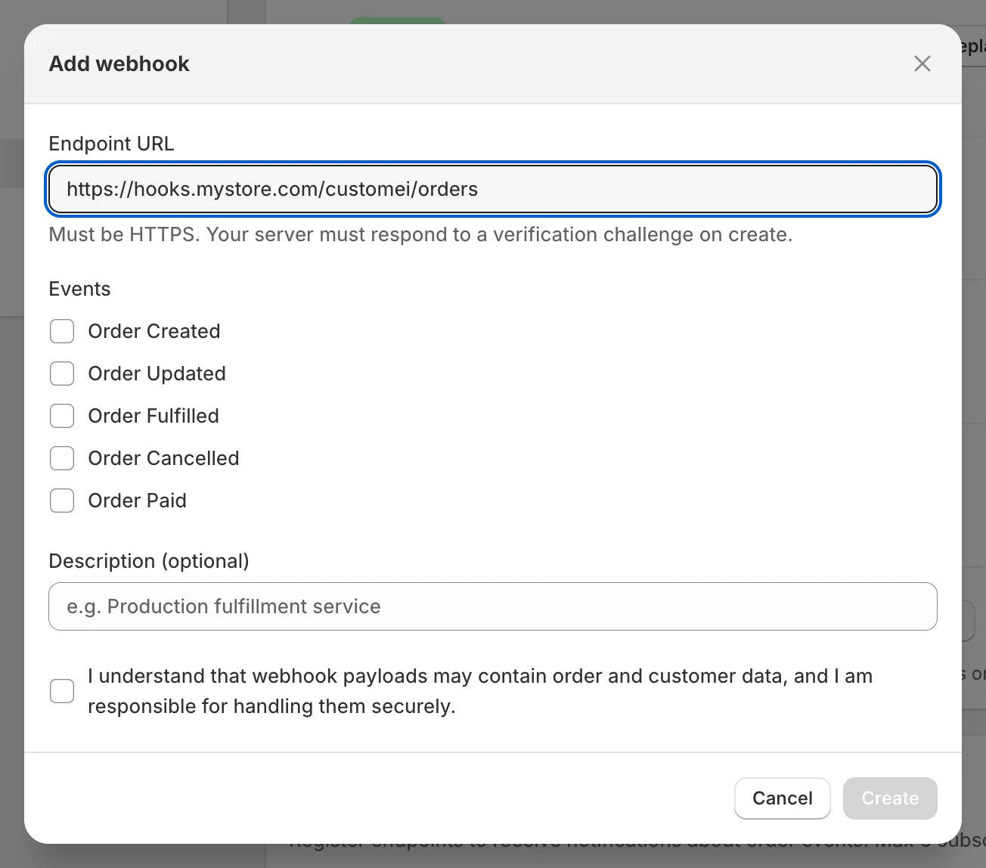Click the 'Order Cancelled' label text
This screenshot has width=986, height=868.
pos(163,458)
